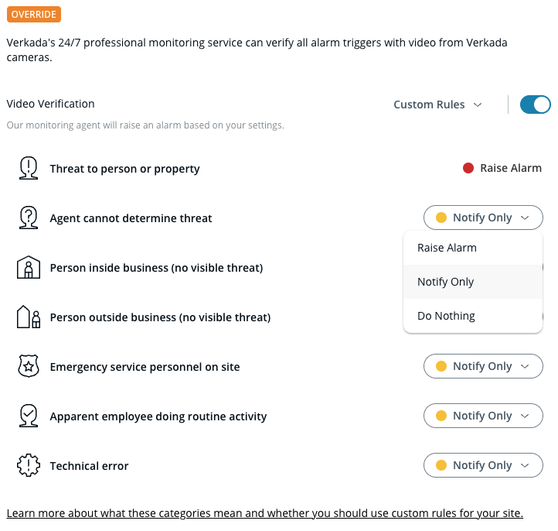The height and width of the screenshot is (531, 558).
Task: Click the Apparent employee routine activity icon
Action: click(29, 416)
